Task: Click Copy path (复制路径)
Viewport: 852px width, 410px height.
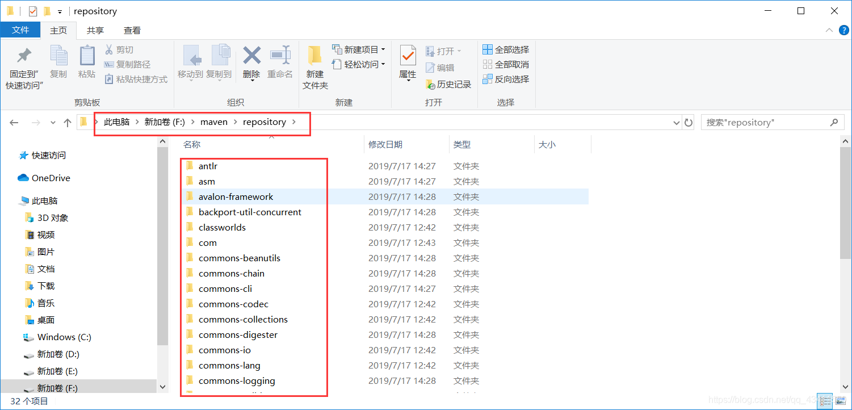Action: pos(128,65)
